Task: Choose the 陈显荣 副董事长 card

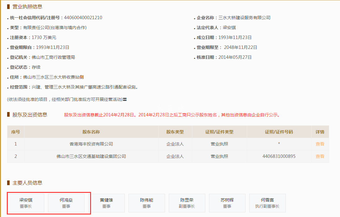Action: (187, 203)
